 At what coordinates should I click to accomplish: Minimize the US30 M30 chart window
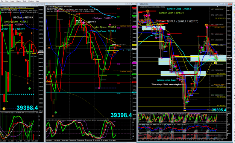222,4
